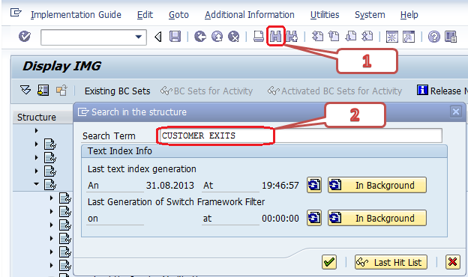This screenshot has width=468, height=277.
Task: Click the red Cancel icon in toolbar
Action: (x=234, y=37)
